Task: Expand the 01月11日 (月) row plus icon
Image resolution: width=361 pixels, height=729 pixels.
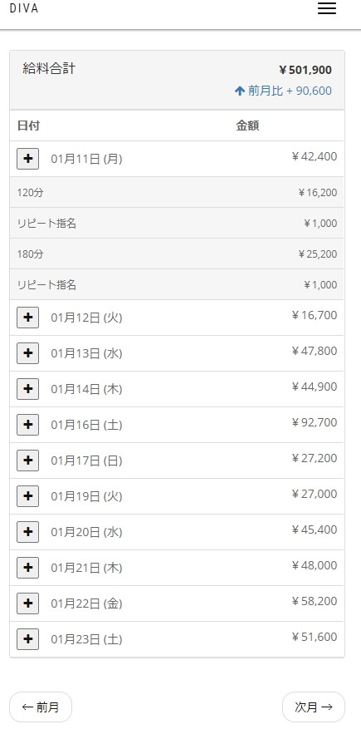Action: tap(28, 159)
